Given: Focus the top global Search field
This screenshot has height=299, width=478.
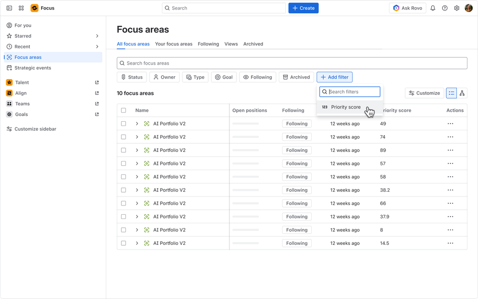Looking at the screenshot, I should click(x=224, y=8).
